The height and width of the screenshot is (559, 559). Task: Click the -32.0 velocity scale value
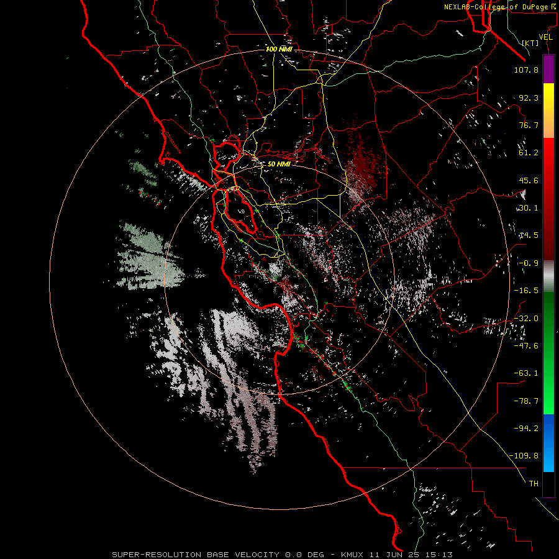click(526, 319)
